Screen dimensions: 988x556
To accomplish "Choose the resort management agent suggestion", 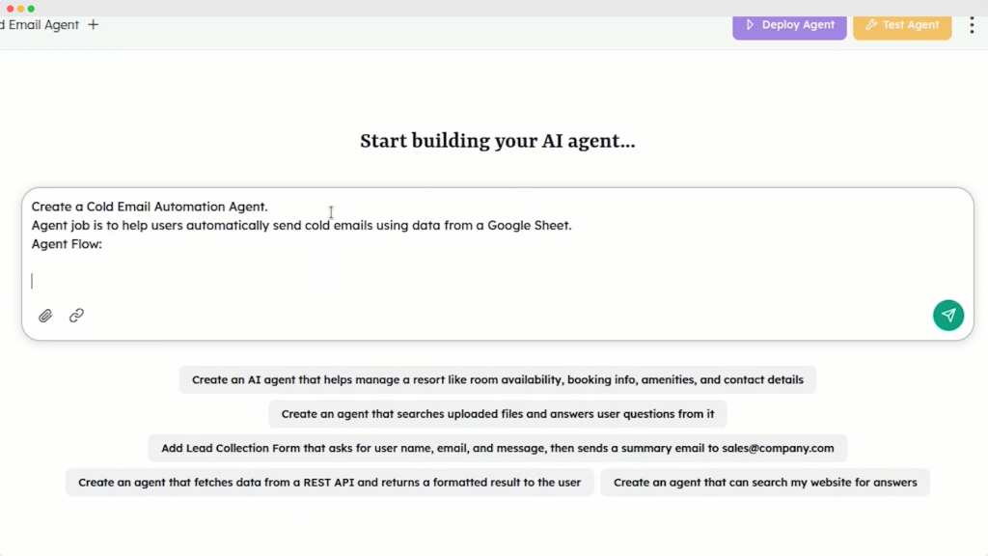I will tap(497, 379).
